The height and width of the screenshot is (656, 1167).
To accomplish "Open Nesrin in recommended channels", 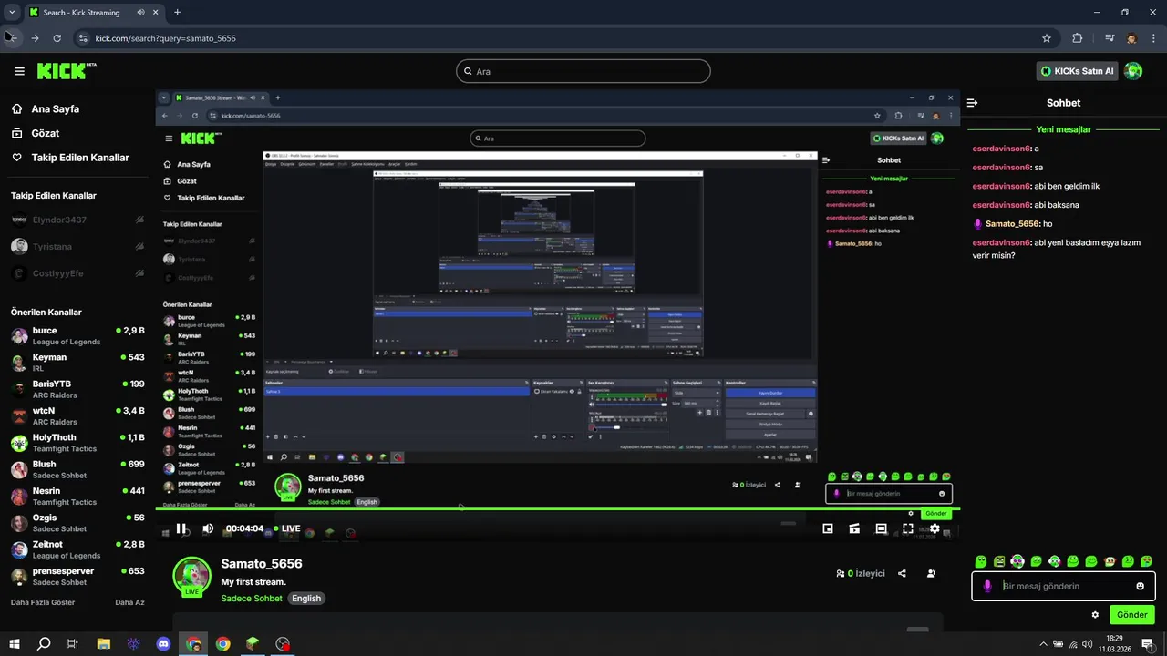I will click(x=77, y=497).
